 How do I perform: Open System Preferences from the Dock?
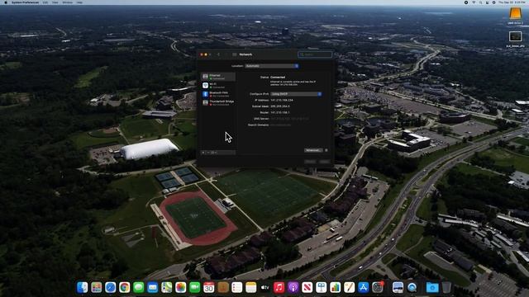(378, 287)
